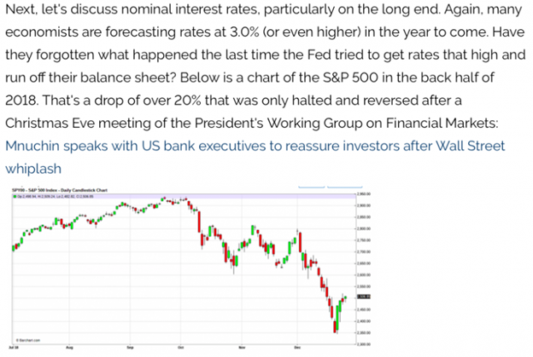Click the 2,950.00 label on the price axis

(363, 194)
